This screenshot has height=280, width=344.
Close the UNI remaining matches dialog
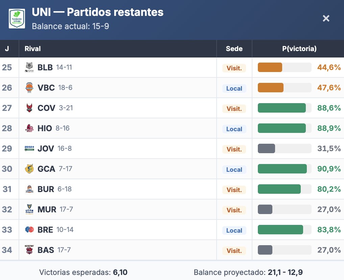click(326, 18)
